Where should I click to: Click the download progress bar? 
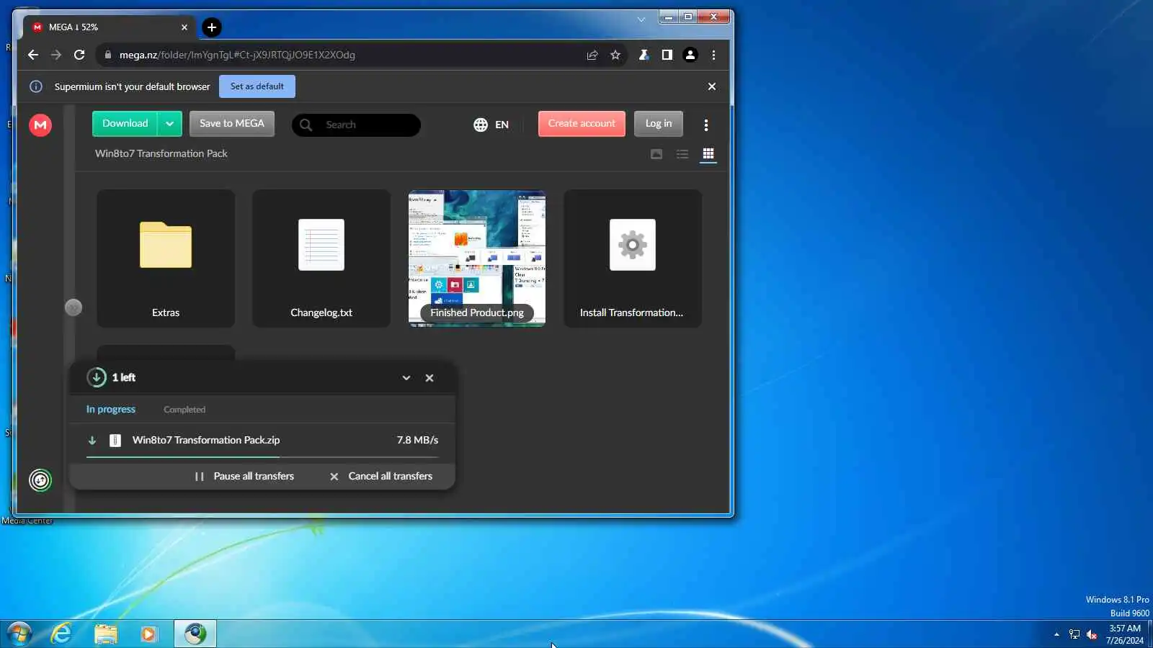tap(262, 457)
